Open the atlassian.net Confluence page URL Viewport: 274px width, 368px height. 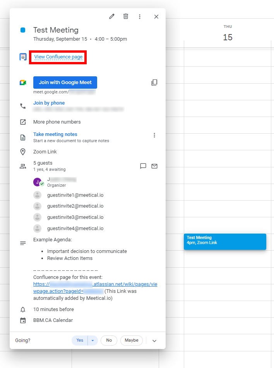(x=95, y=287)
